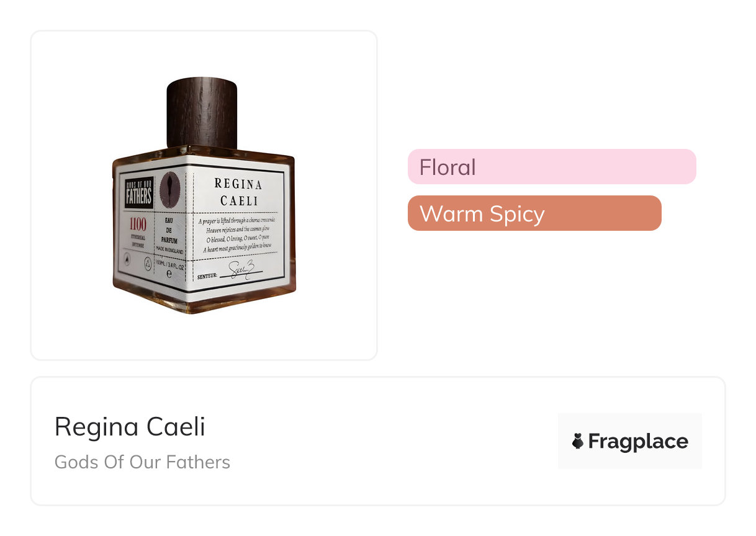Click the Made In England text on the label

pyautogui.click(x=169, y=250)
